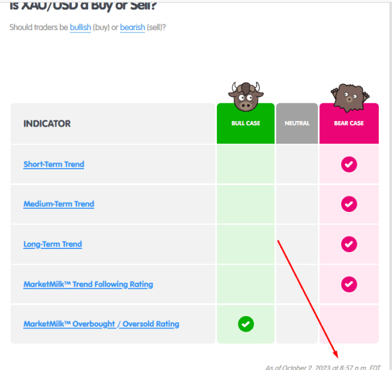The height and width of the screenshot is (370, 392).
Task: Click the bear checkmark for Medium-Term Trend
Action: pyautogui.click(x=349, y=204)
